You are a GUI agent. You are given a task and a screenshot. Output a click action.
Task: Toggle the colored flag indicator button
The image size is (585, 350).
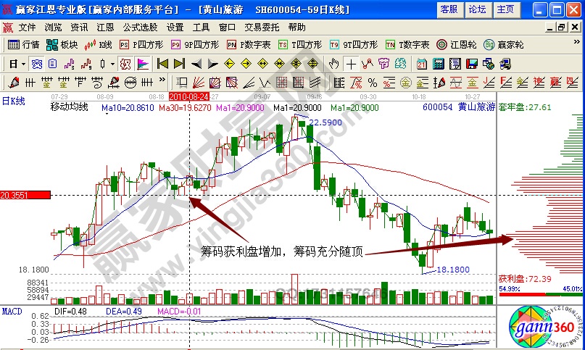pyautogui.click(x=142, y=64)
